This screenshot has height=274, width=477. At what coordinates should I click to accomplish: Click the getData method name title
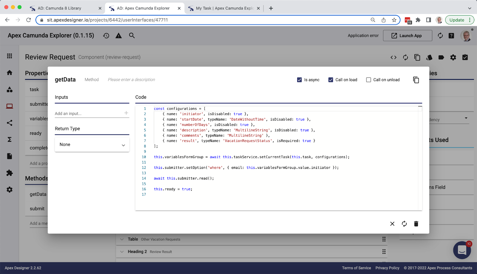(65, 80)
